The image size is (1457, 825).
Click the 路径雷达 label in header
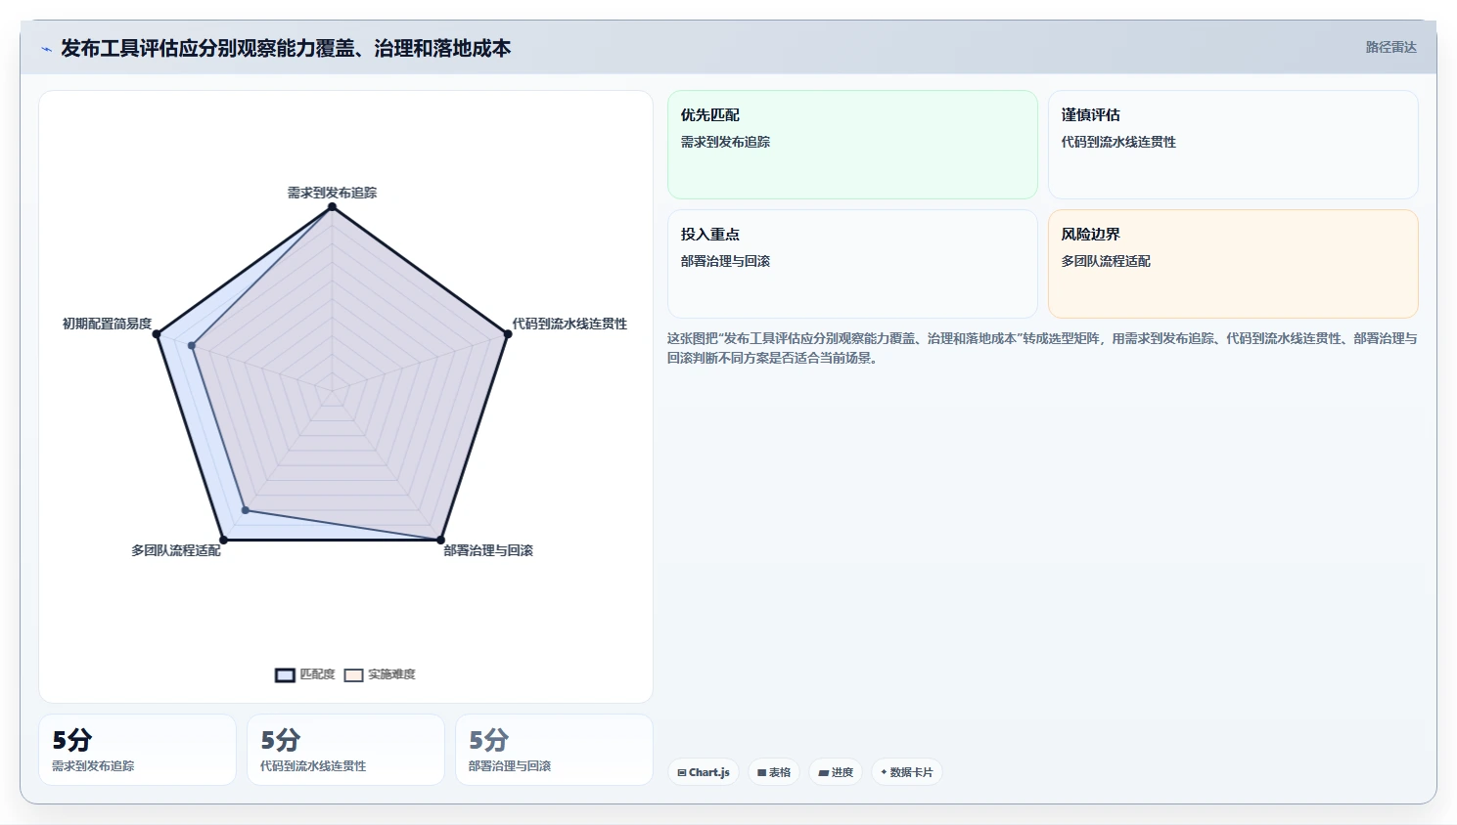(1390, 47)
